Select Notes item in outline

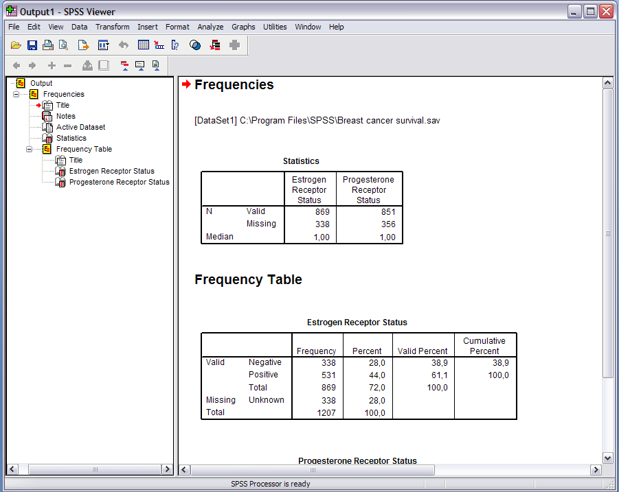click(x=65, y=116)
